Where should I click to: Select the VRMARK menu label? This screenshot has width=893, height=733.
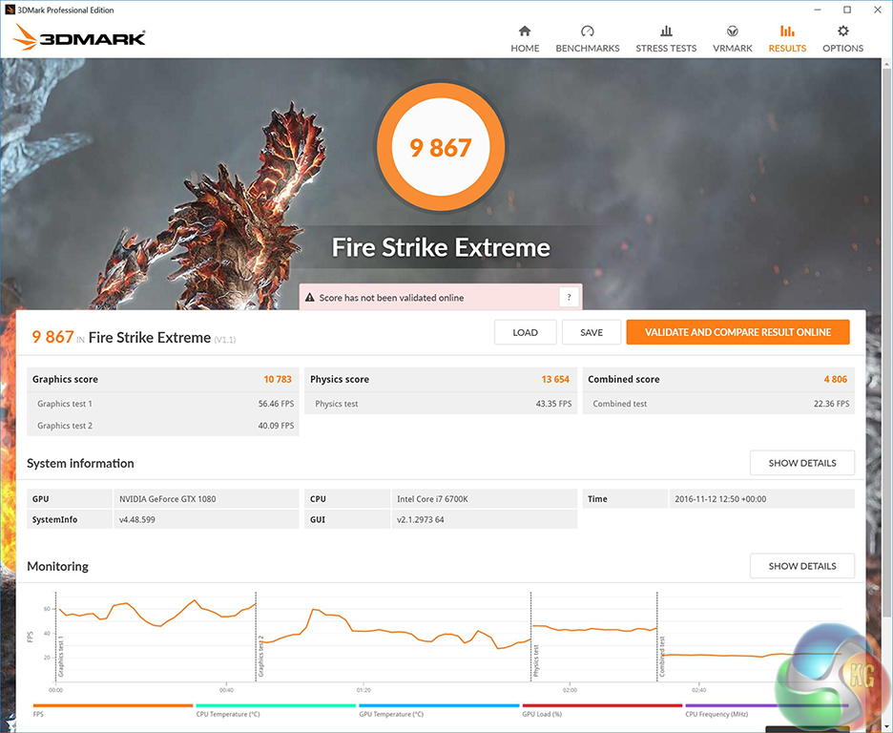click(x=733, y=49)
